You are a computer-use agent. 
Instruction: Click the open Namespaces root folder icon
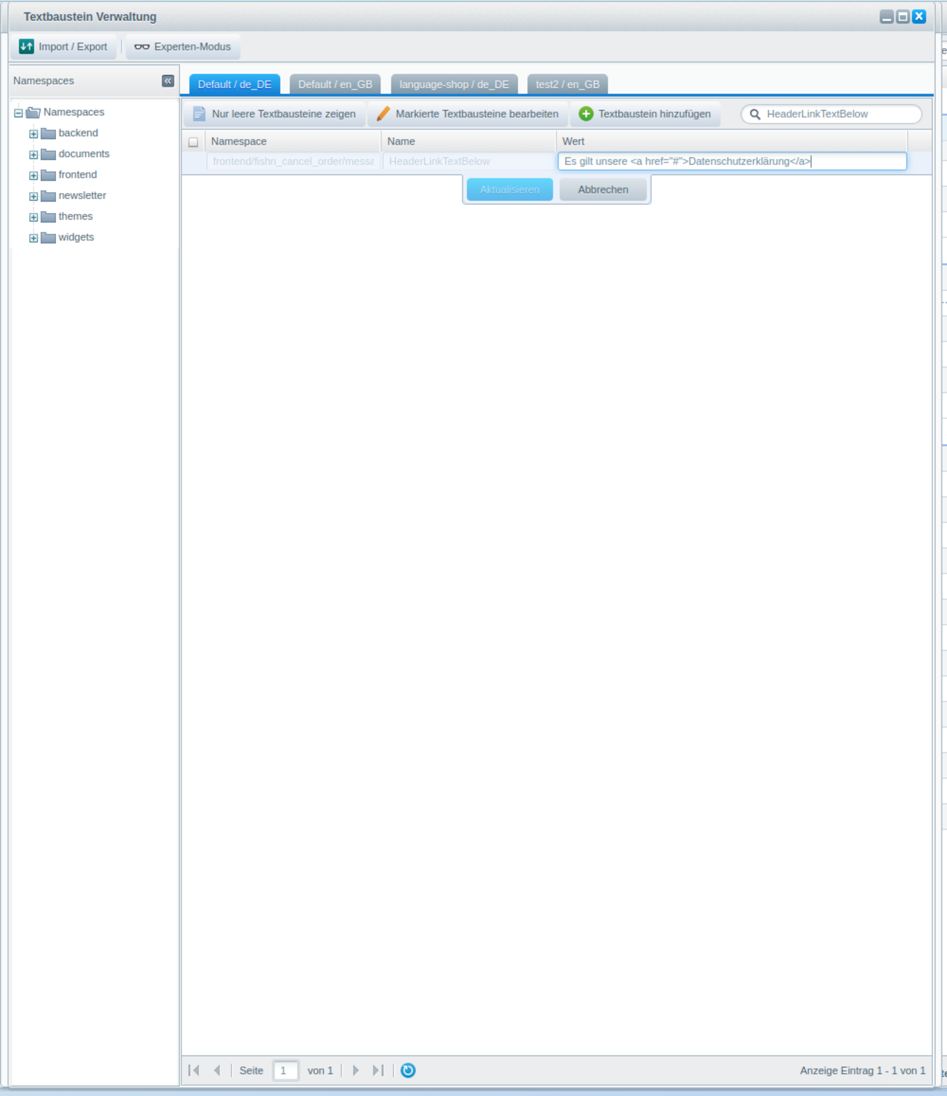pyautogui.click(x=34, y=112)
